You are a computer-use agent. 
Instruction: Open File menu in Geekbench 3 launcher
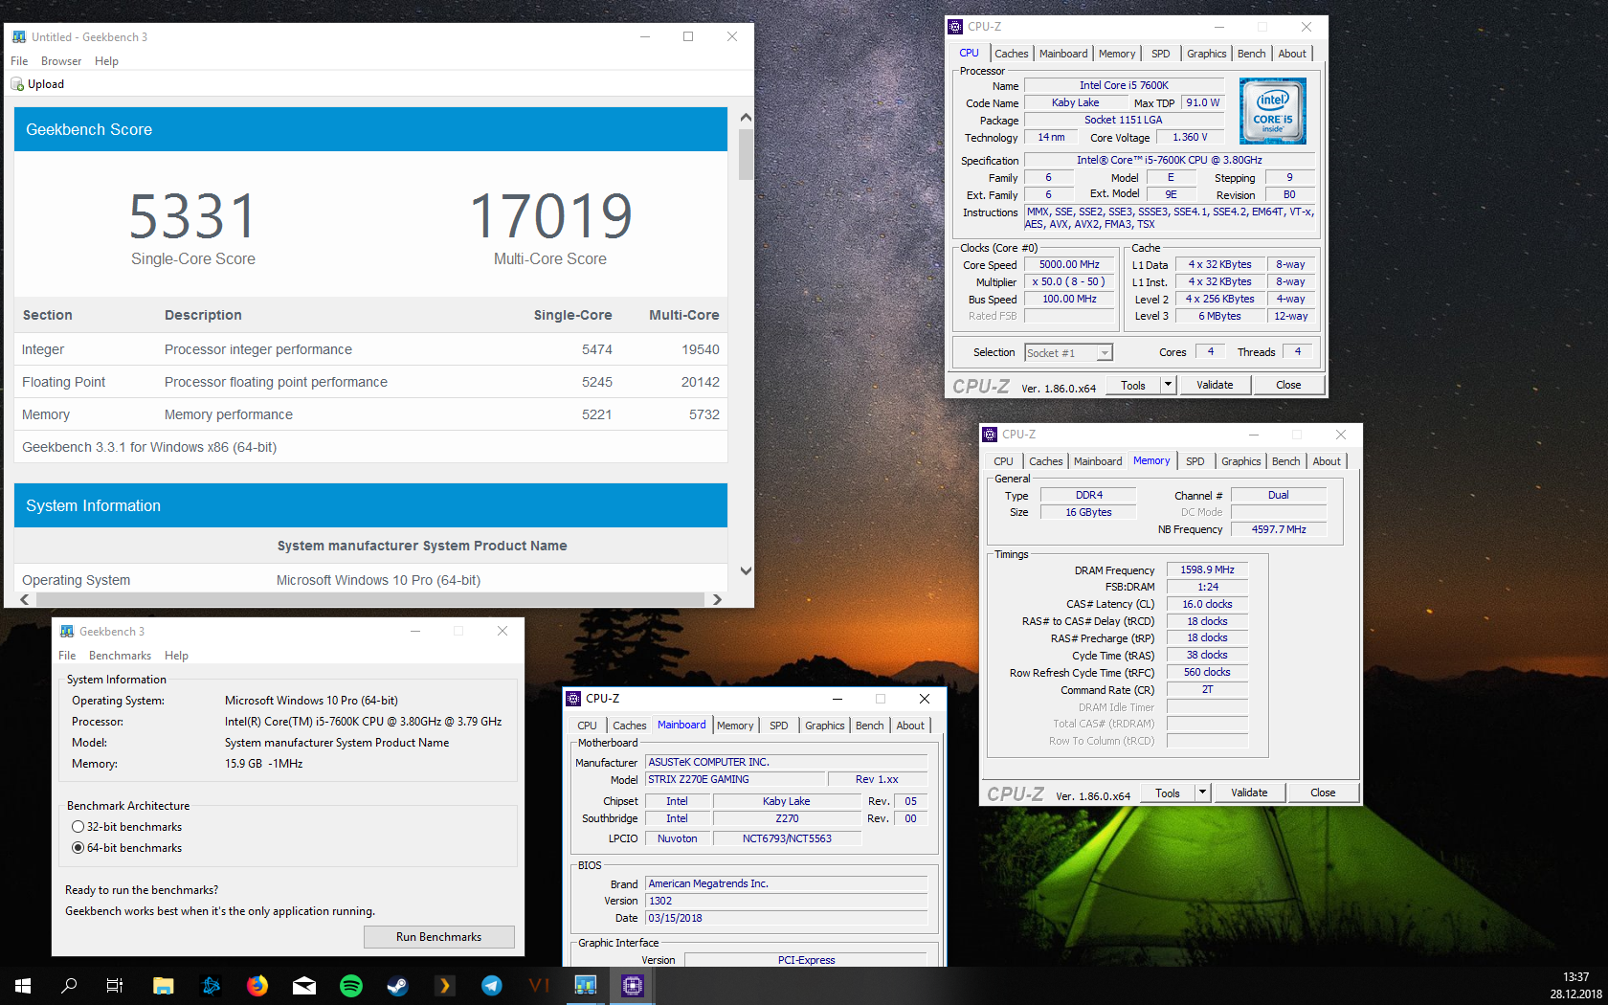[67, 656]
